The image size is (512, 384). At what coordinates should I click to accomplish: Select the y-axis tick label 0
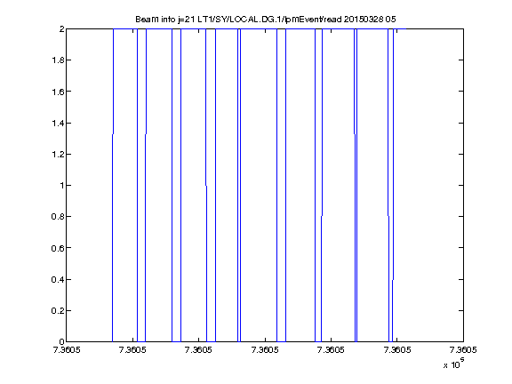pyautogui.click(x=61, y=342)
